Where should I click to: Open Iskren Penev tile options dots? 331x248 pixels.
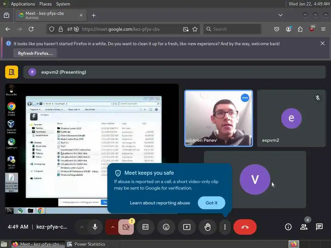pos(245,98)
